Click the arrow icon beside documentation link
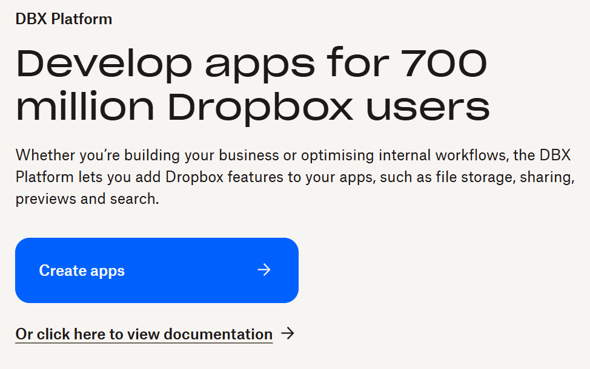Image resolution: width=590 pixels, height=369 pixels. pos(288,333)
